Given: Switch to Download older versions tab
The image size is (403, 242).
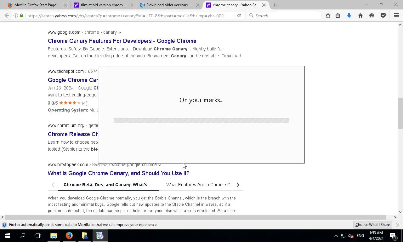Looking at the screenshot, I should click(169, 5).
